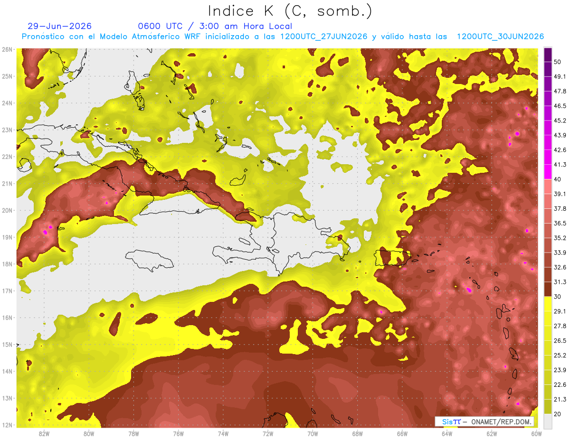The width and height of the screenshot is (570, 440).
Task: Click the legend value "20"
Action: click(557, 414)
